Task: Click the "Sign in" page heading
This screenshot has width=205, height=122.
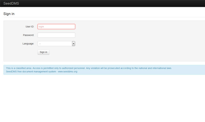Action: (9, 14)
